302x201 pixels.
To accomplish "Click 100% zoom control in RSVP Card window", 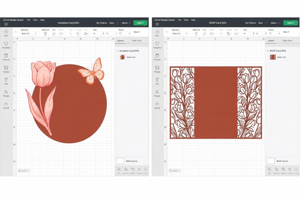I will pos(175,171).
